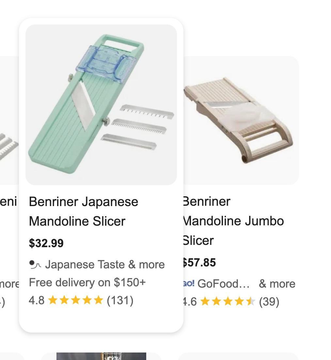This screenshot has height=360, width=331.
Task: Click the GoFood store logo icon
Action: [x=189, y=283]
